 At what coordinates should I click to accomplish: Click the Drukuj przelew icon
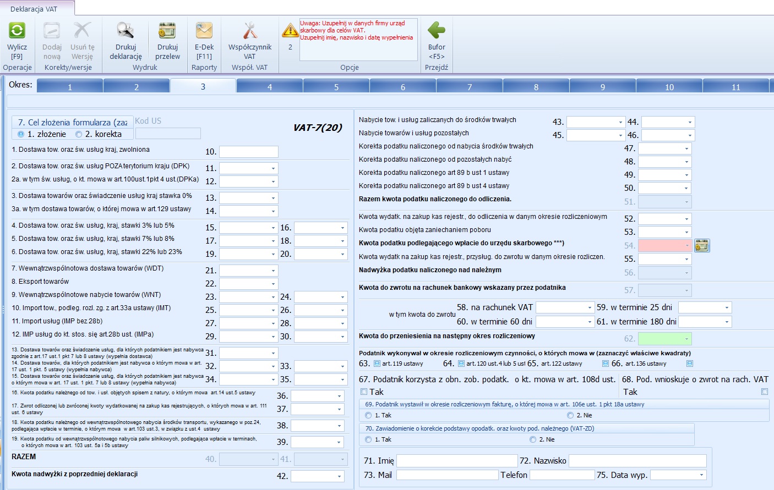(167, 30)
